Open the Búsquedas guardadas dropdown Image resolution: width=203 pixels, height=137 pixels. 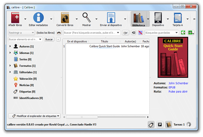point(162,33)
